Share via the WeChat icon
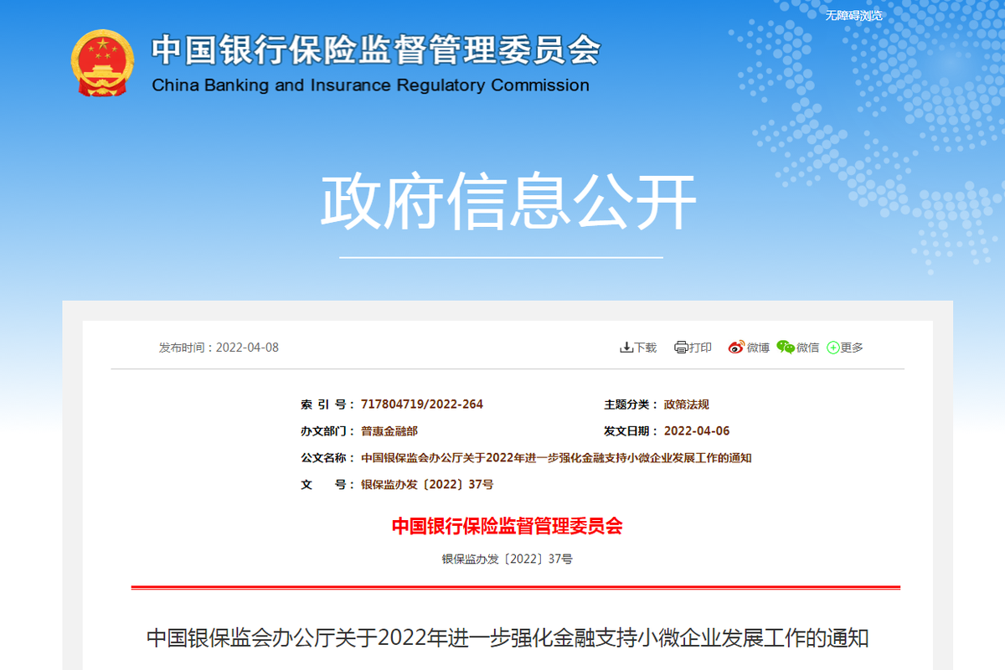Image resolution: width=1005 pixels, height=670 pixels. pos(786,348)
